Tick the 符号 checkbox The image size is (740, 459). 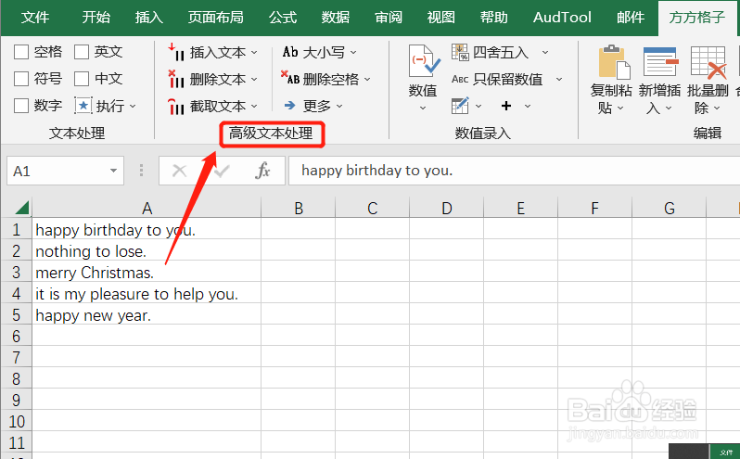coord(21,79)
